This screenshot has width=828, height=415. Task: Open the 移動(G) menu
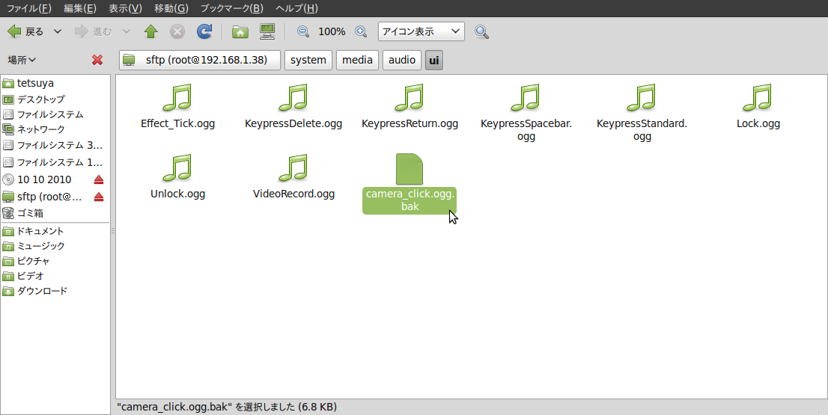coord(171,8)
